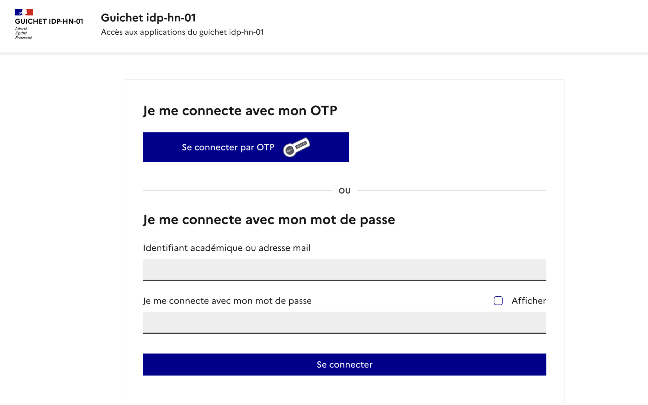Focus the password input field

pos(344,323)
